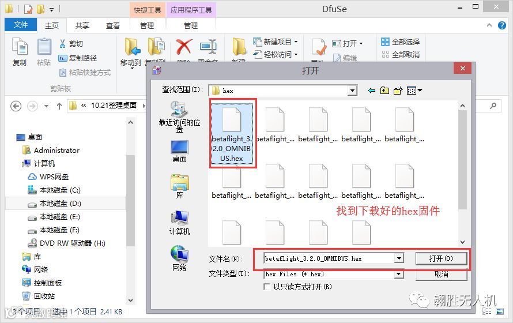Open the Look in (查找范围) hex dropdown
513x323 pixels.
click(352, 91)
